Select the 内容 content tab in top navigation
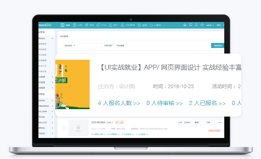This screenshot has height=159, width=261. pyautogui.click(x=65, y=25)
